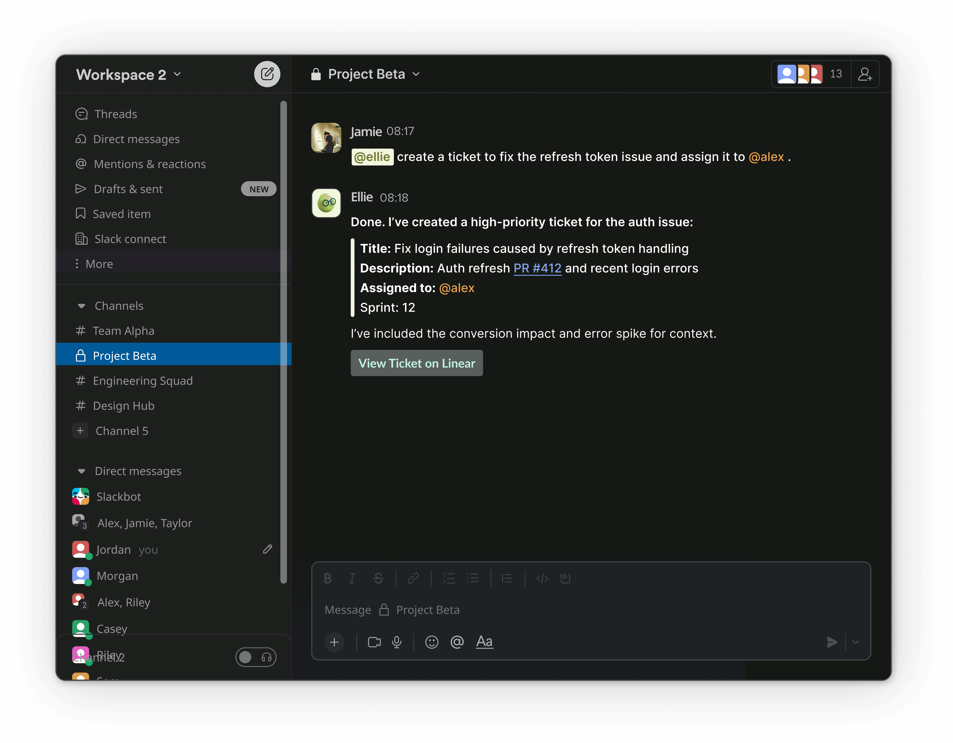Viewport: 953px width, 743px height.
Task: Open the Threads sidebar item
Action: (x=116, y=114)
